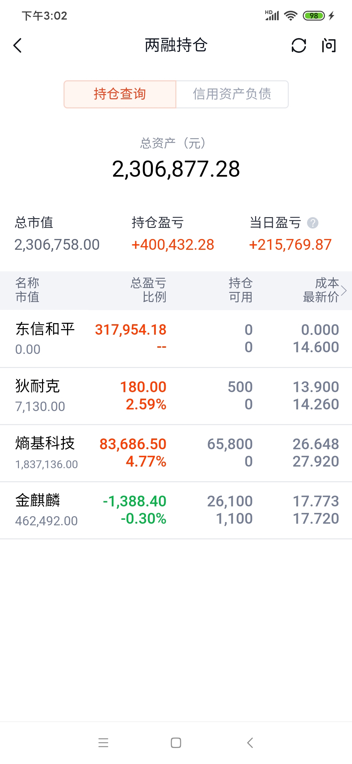
Task: Tap the Android back navigation icon
Action: pos(250,743)
